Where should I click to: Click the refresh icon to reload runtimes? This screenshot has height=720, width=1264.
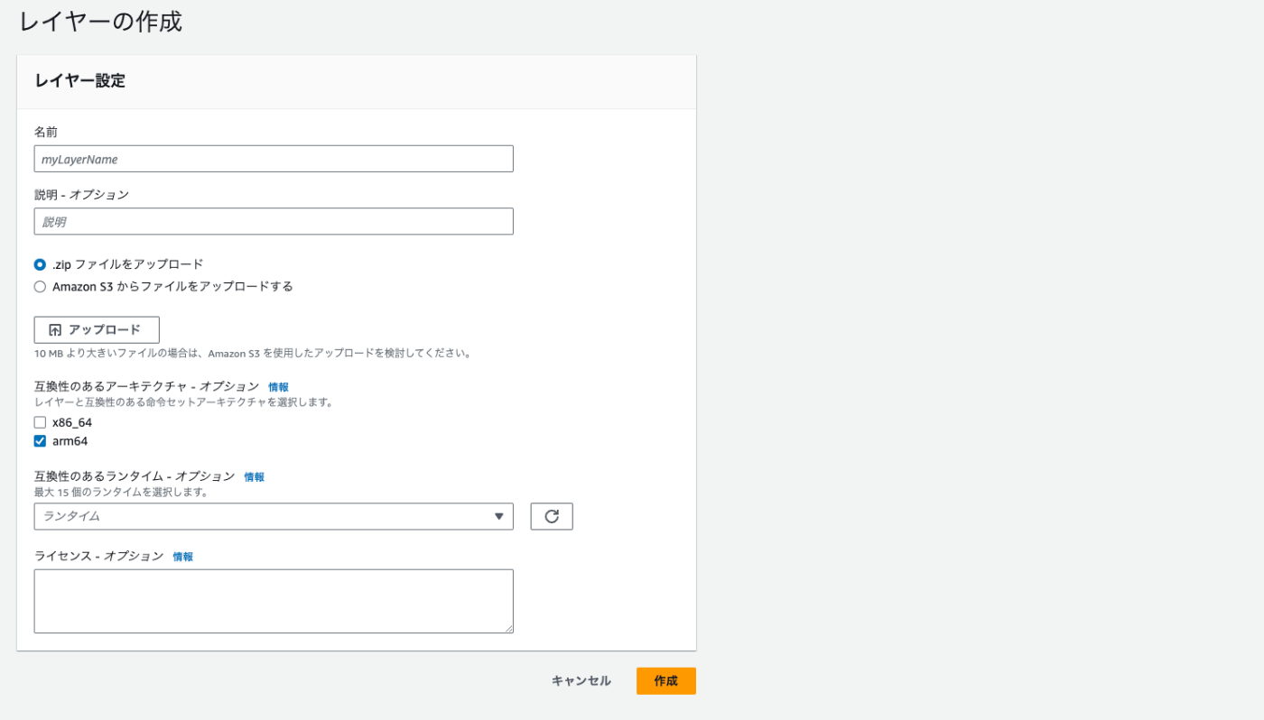coord(552,516)
